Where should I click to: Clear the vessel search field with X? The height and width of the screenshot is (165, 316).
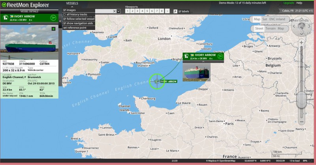tap(114, 11)
